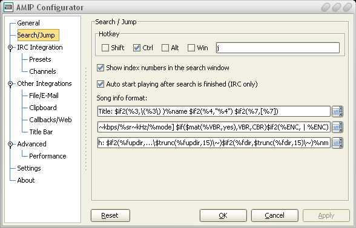Click the AMIP Configurator title bar icon

[8, 7]
